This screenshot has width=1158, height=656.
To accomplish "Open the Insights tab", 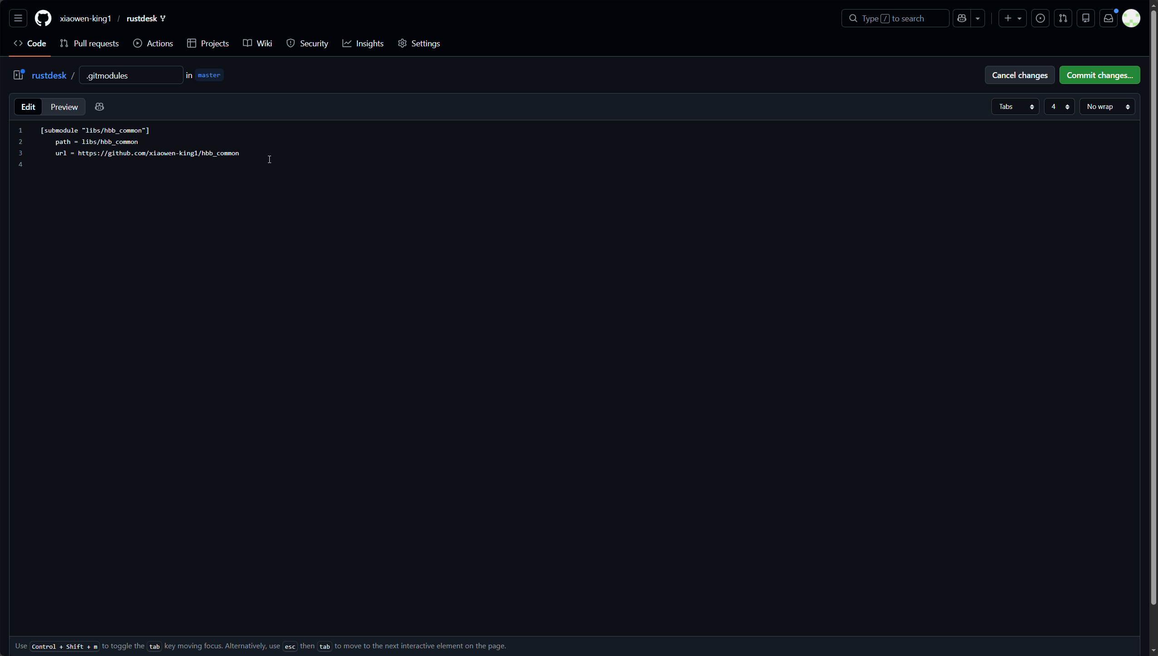I will [x=363, y=44].
